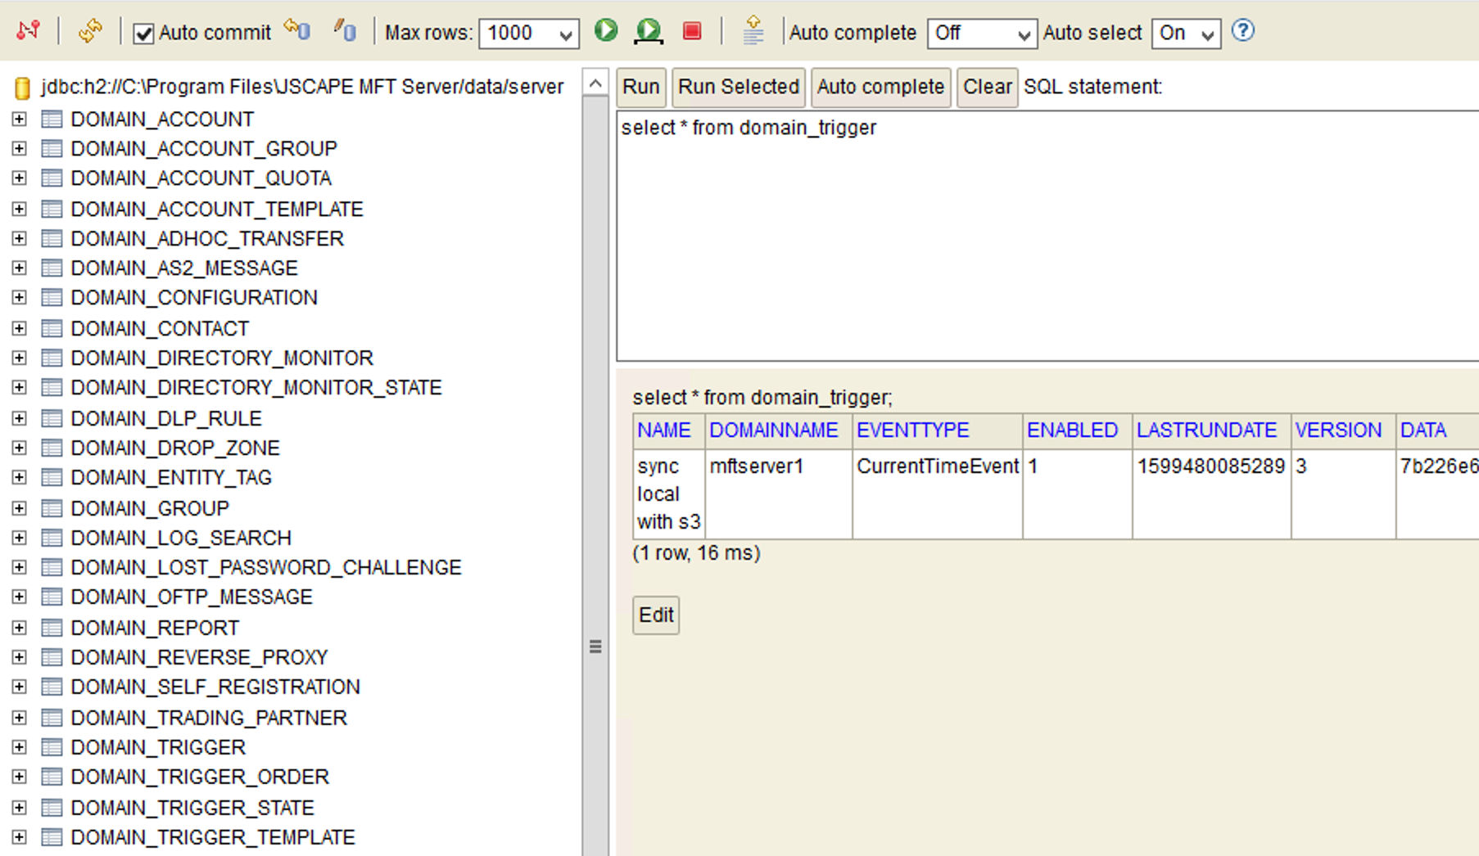The width and height of the screenshot is (1479, 856).
Task: Select DOMAIN_SELF_REGISTRATION in the tree
Action: pyautogui.click(x=215, y=687)
